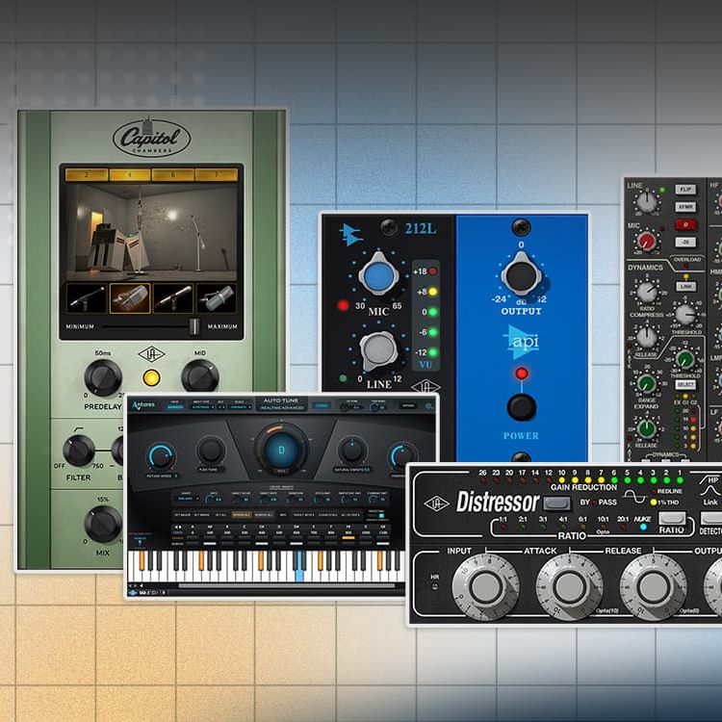Screen dimensions: 722x722
Task: Choose highlighted second microphone thumbnail
Action: pos(130,298)
